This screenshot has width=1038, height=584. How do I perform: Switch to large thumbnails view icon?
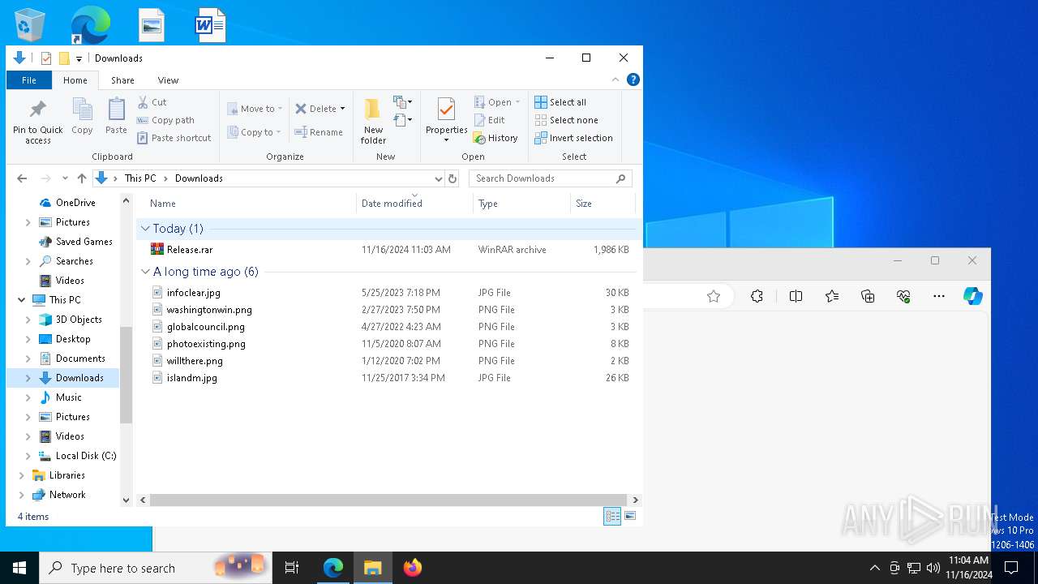tap(630, 516)
